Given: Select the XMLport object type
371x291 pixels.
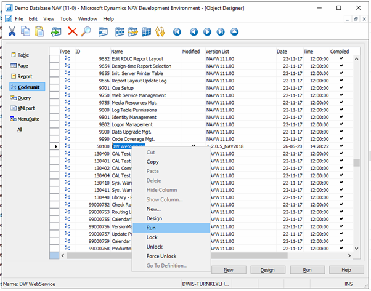Looking at the screenshot, I should pyautogui.click(x=26, y=108).
